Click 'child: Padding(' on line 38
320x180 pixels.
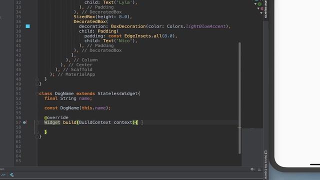tap(99, 31)
